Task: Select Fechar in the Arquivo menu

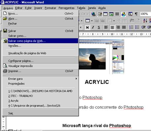Action: click(x=41, y=23)
